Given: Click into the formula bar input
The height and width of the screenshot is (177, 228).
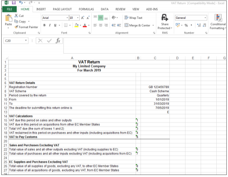Looking at the screenshot, I should point(145,45).
